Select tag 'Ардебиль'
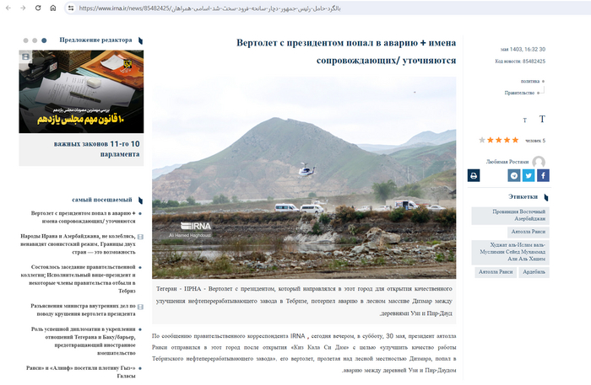591x385 pixels. pos(534,272)
